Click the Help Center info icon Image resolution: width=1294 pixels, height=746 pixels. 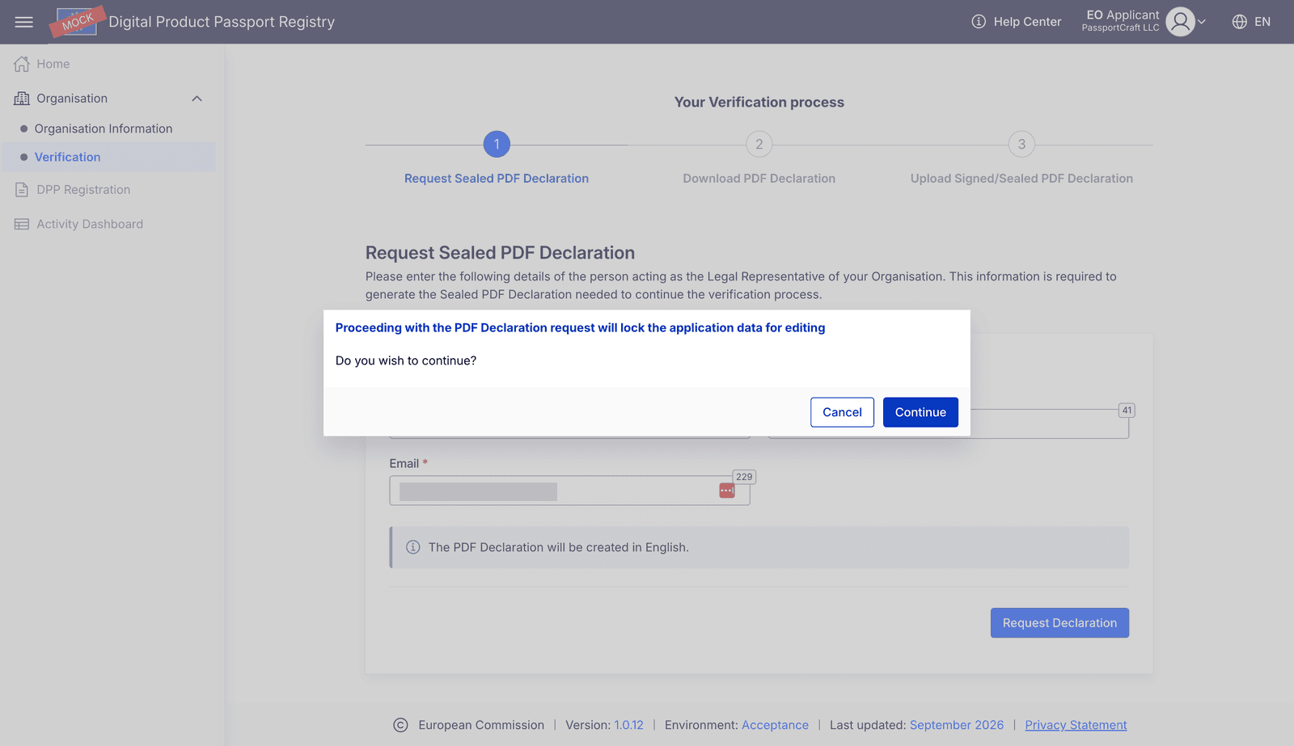[x=979, y=22]
